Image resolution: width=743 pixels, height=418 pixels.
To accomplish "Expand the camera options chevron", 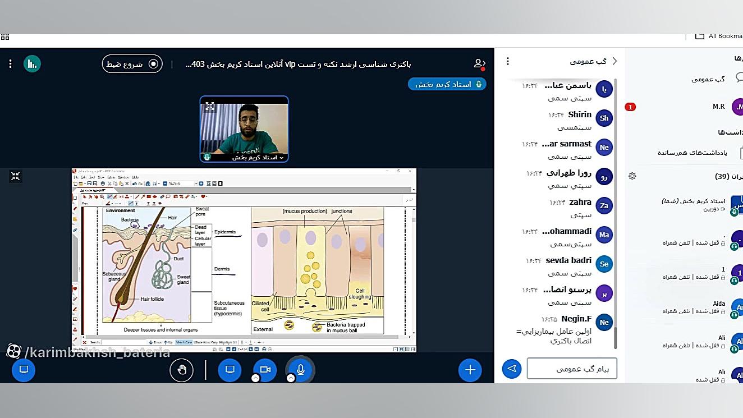I will pos(255,378).
